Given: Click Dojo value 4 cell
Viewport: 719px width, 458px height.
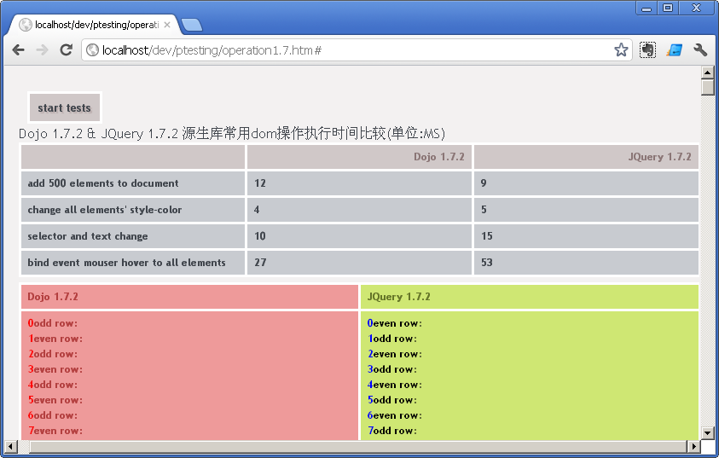Looking at the screenshot, I should coord(359,210).
